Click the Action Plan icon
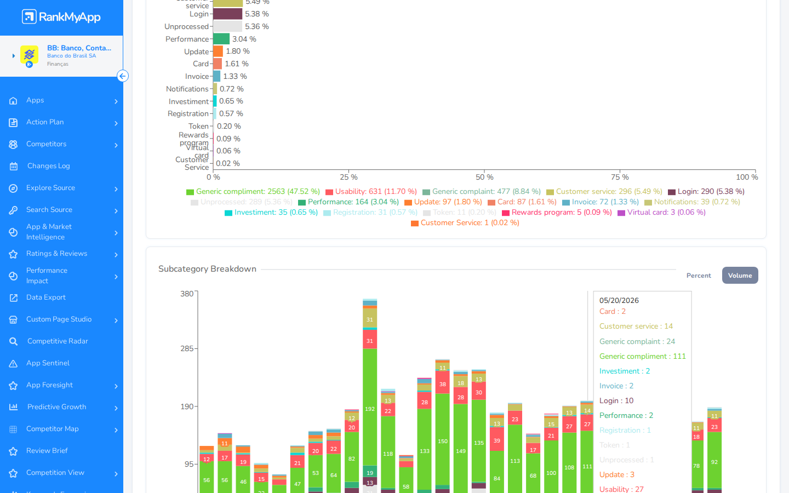The width and height of the screenshot is (789, 493). [x=13, y=123]
